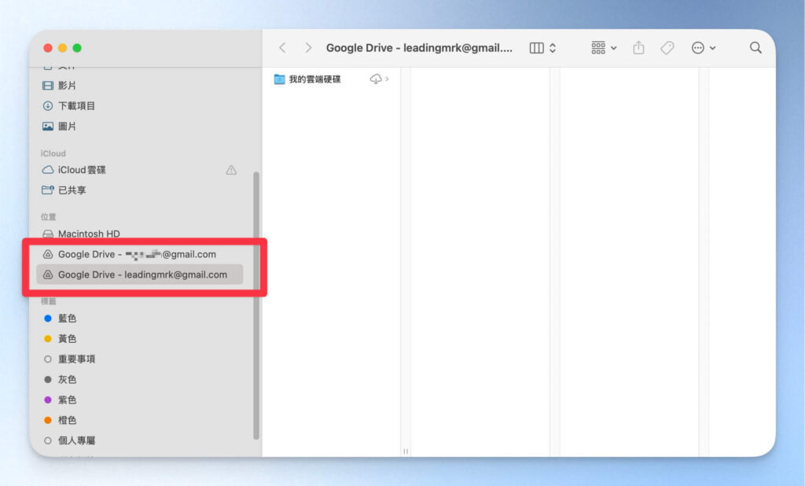Click the window title Google Drive - leadingmrk@gmail
This screenshot has width=805, height=486.
coord(419,48)
